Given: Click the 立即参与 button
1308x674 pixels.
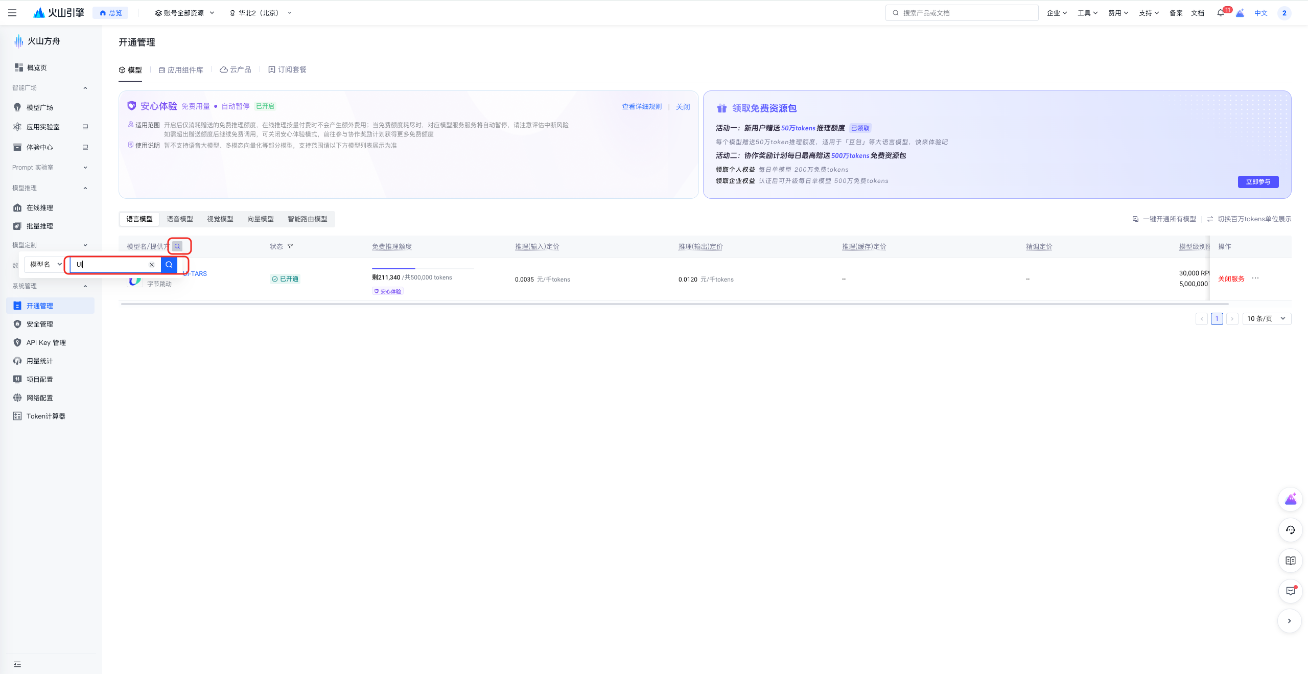Looking at the screenshot, I should [x=1257, y=182].
